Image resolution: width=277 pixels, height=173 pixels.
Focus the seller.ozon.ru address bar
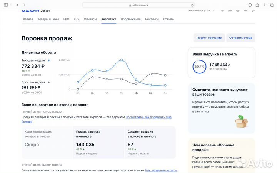(x=138, y=5)
